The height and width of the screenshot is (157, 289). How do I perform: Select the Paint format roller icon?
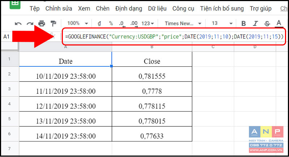pos(53,23)
